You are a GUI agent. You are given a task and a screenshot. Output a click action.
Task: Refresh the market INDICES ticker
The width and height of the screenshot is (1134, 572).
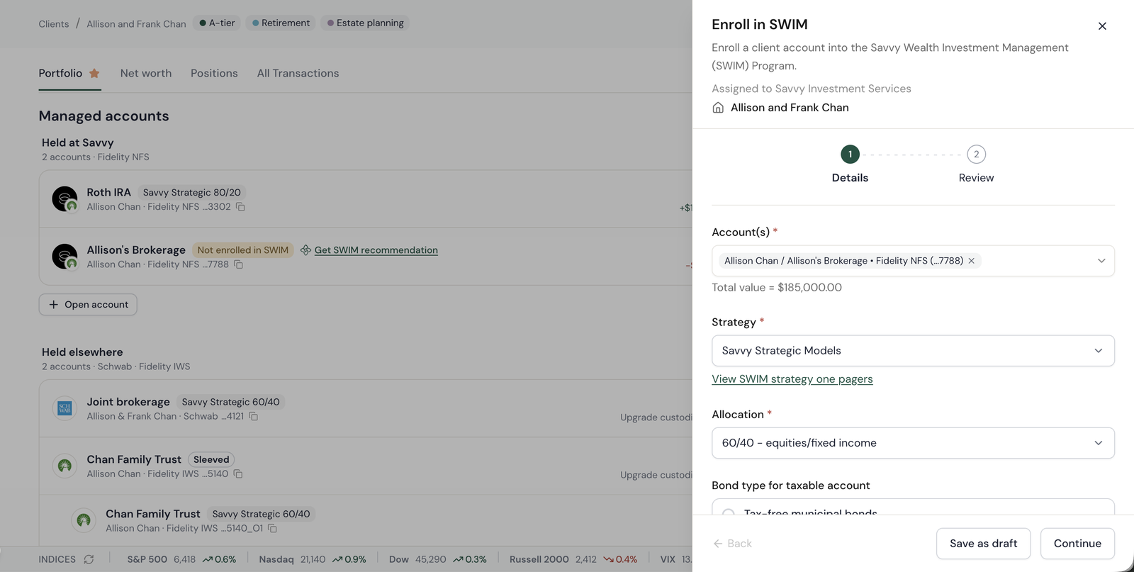(89, 559)
